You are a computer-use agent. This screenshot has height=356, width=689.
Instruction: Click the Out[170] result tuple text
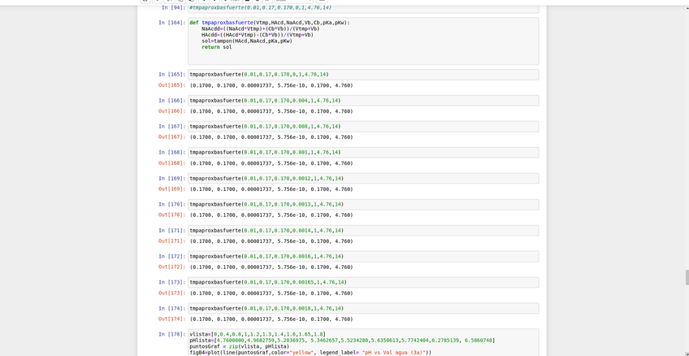tap(271, 215)
